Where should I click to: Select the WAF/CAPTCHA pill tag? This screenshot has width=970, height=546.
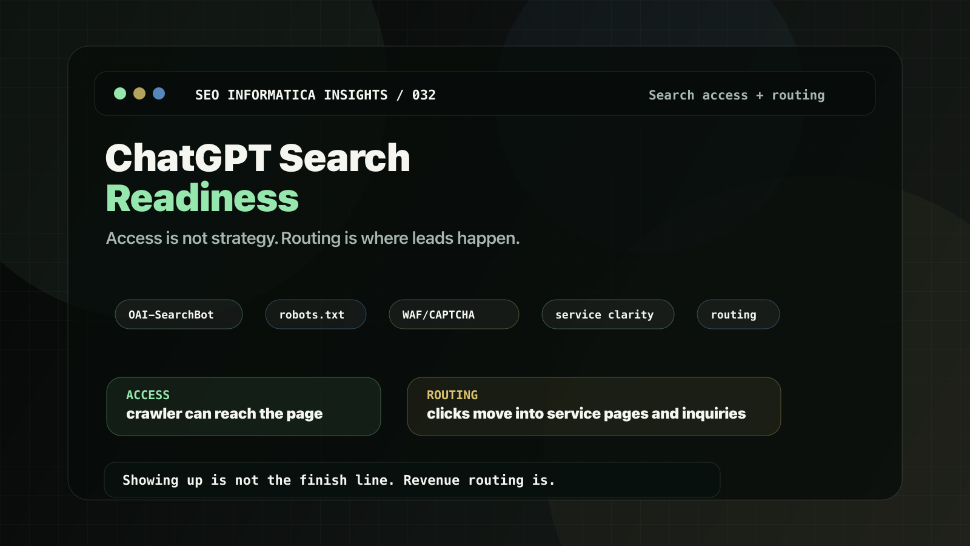(x=454, y=314)
